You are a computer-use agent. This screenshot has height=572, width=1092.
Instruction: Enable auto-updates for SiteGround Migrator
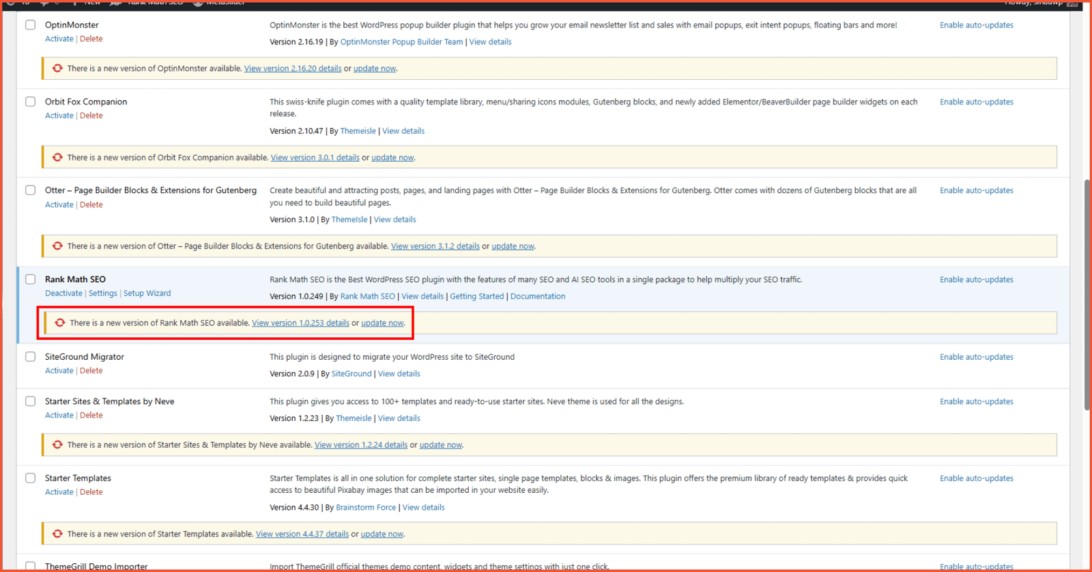tap(977, 357)
